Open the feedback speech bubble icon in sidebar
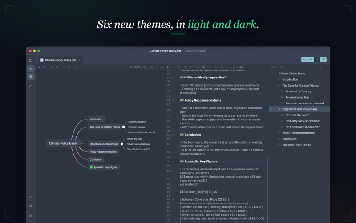This screenshot has width=356, height=223. 31,216
